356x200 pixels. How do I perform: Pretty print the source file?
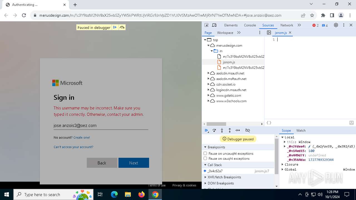point(269,123)
